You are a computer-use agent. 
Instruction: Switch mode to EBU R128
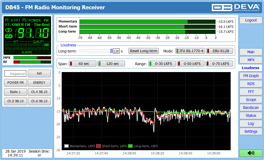pyautogui.click(x=219, y=51)
